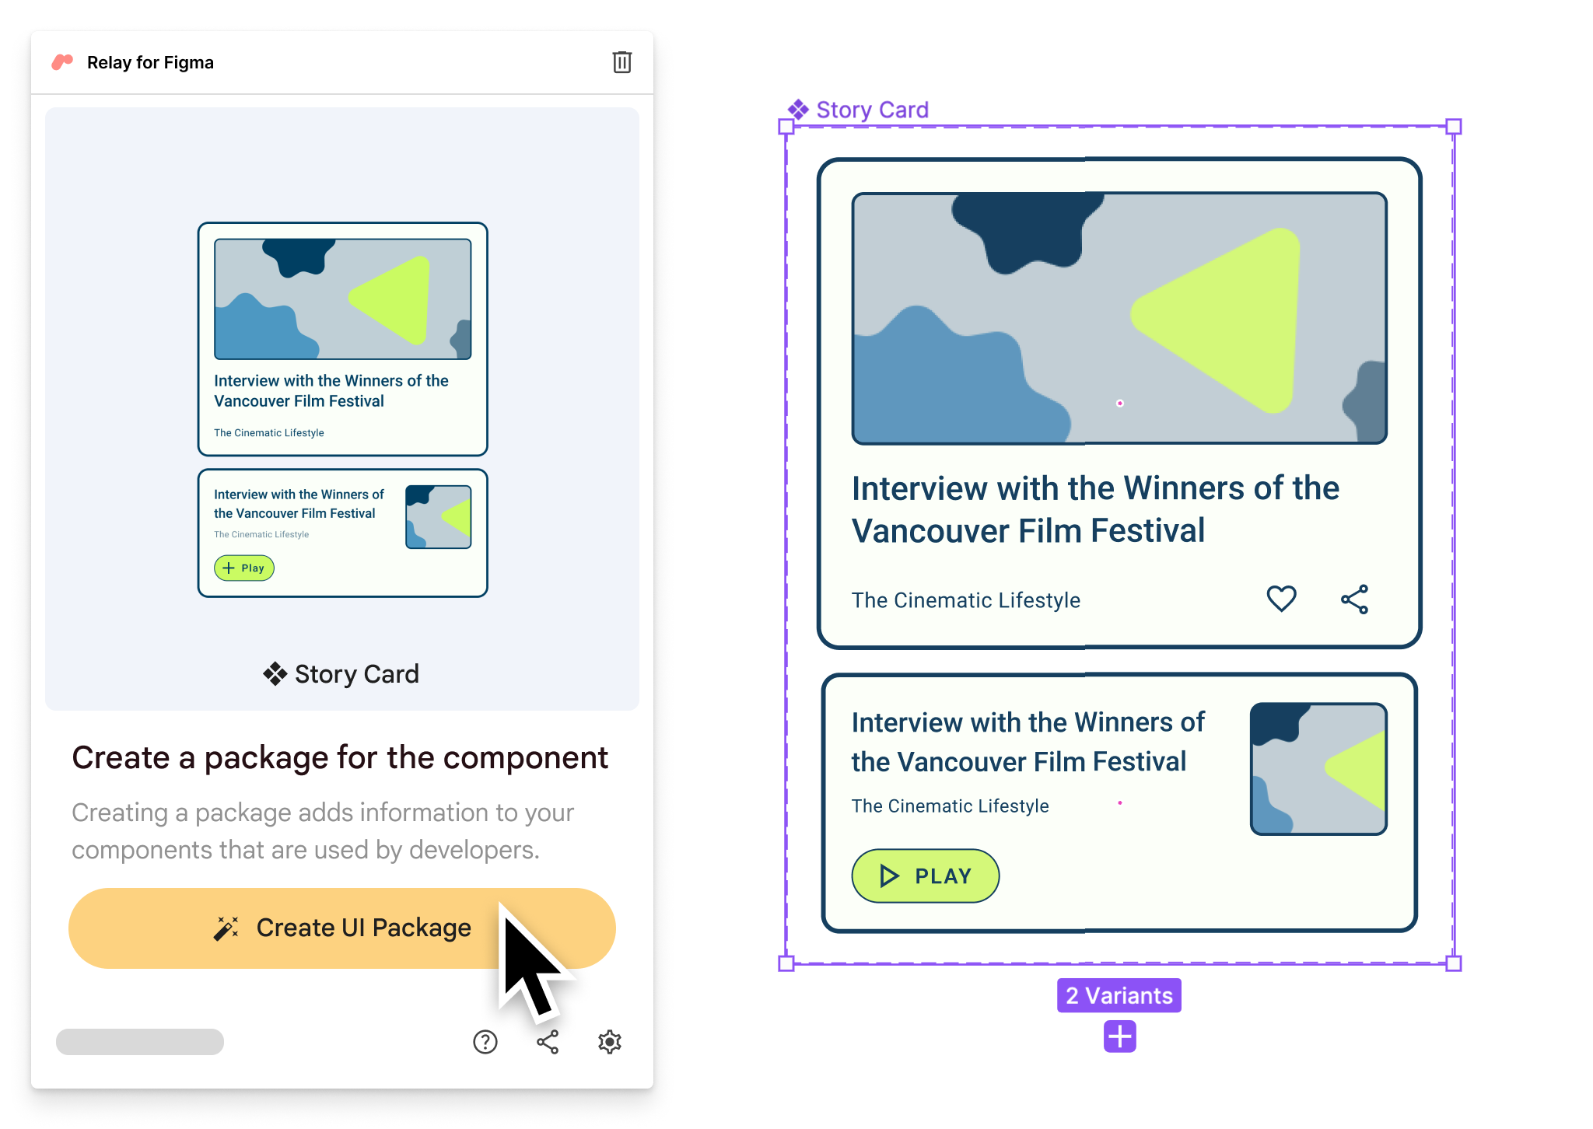
Task: Click the component node icon next to Story Card
Action: (x=796, y=109)
